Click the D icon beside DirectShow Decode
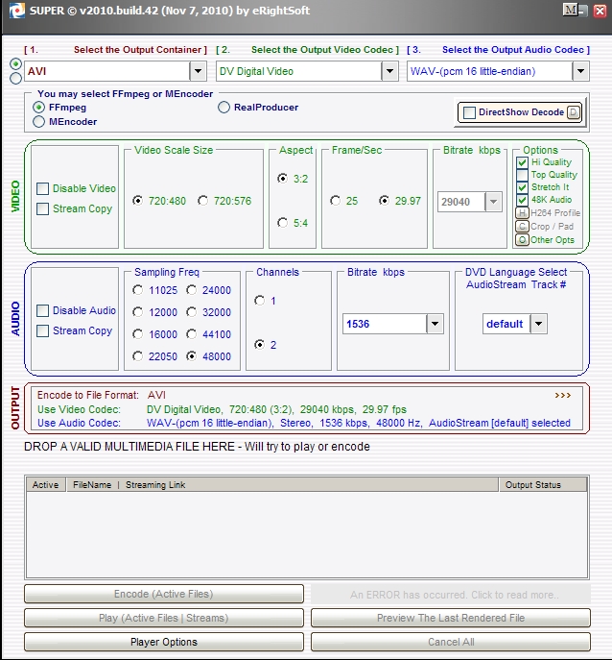The width and height of the screenshot is (612, 660). point(574,112)
